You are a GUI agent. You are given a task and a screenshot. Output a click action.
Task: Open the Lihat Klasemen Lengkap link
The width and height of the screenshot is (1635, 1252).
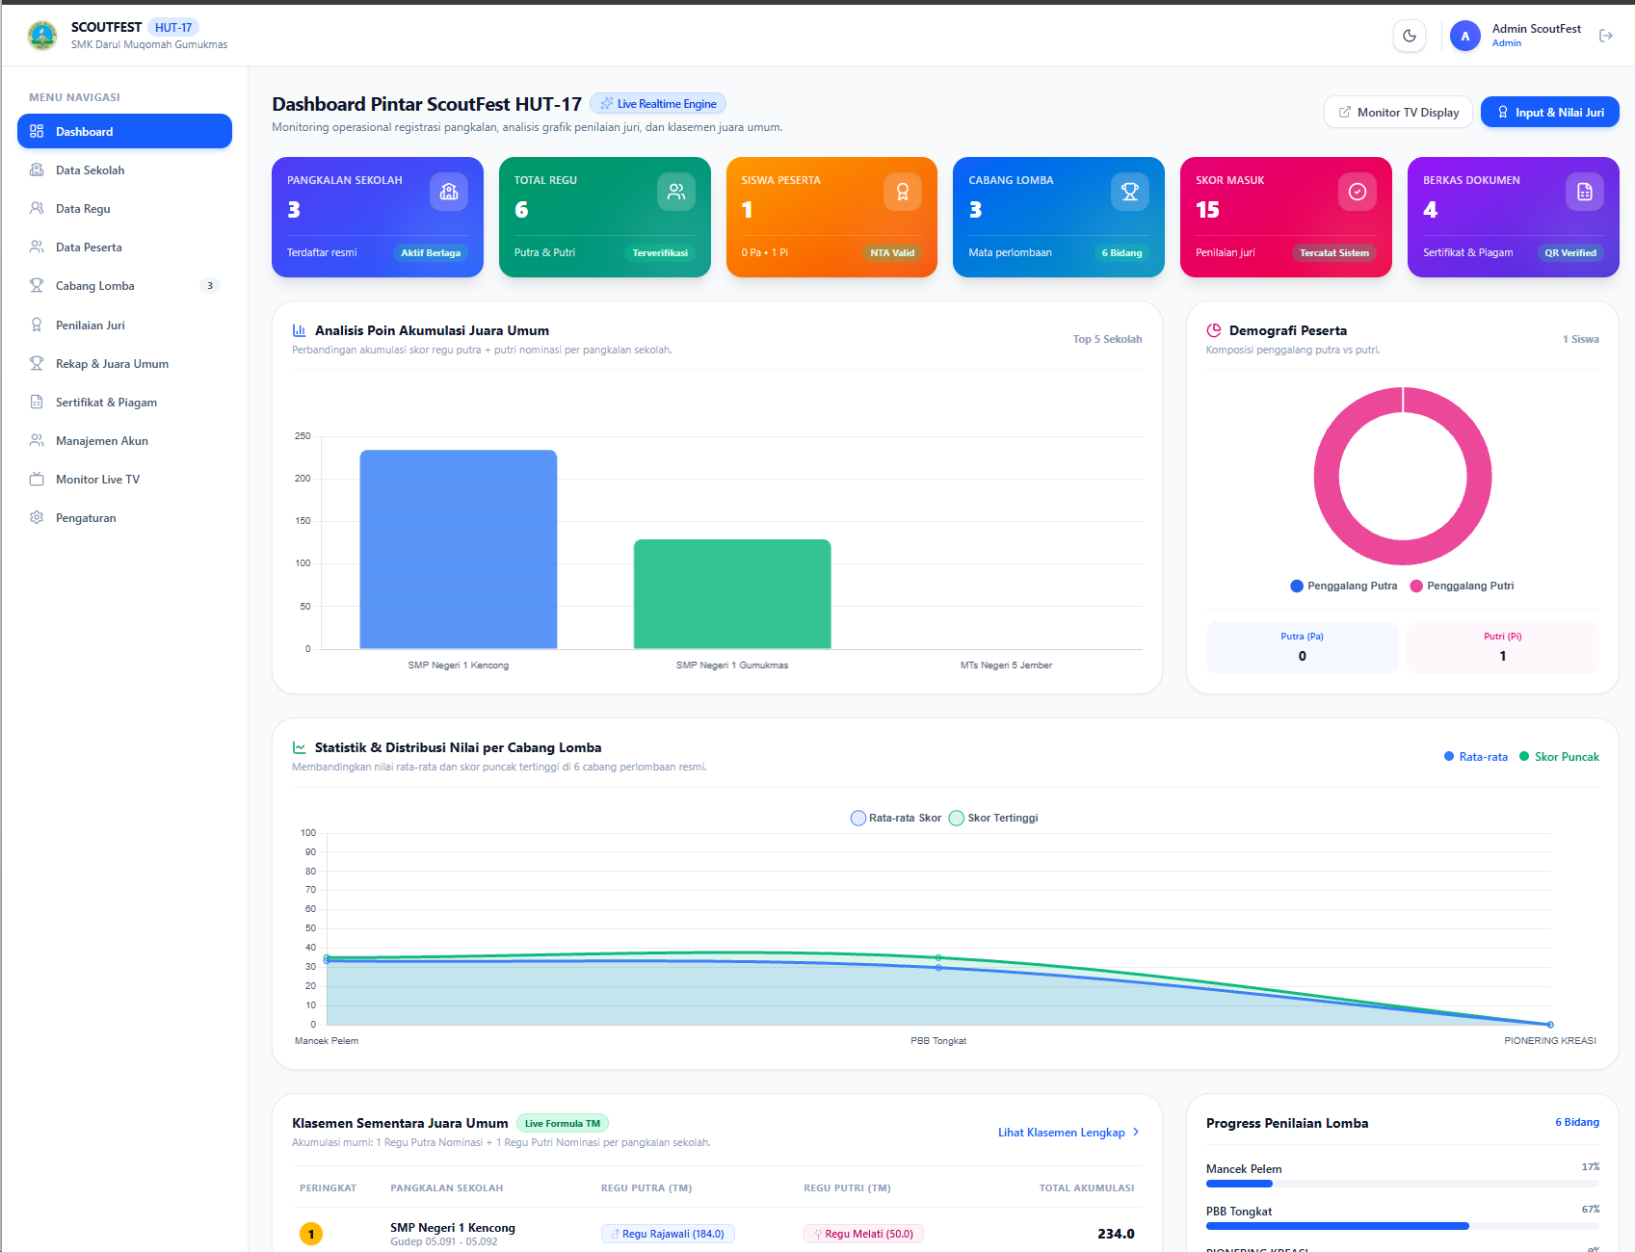[1069, 1133]
